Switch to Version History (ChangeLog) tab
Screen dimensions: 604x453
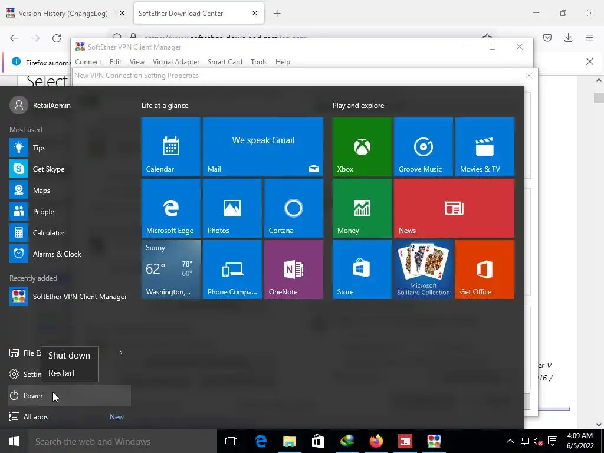(65, 13)
